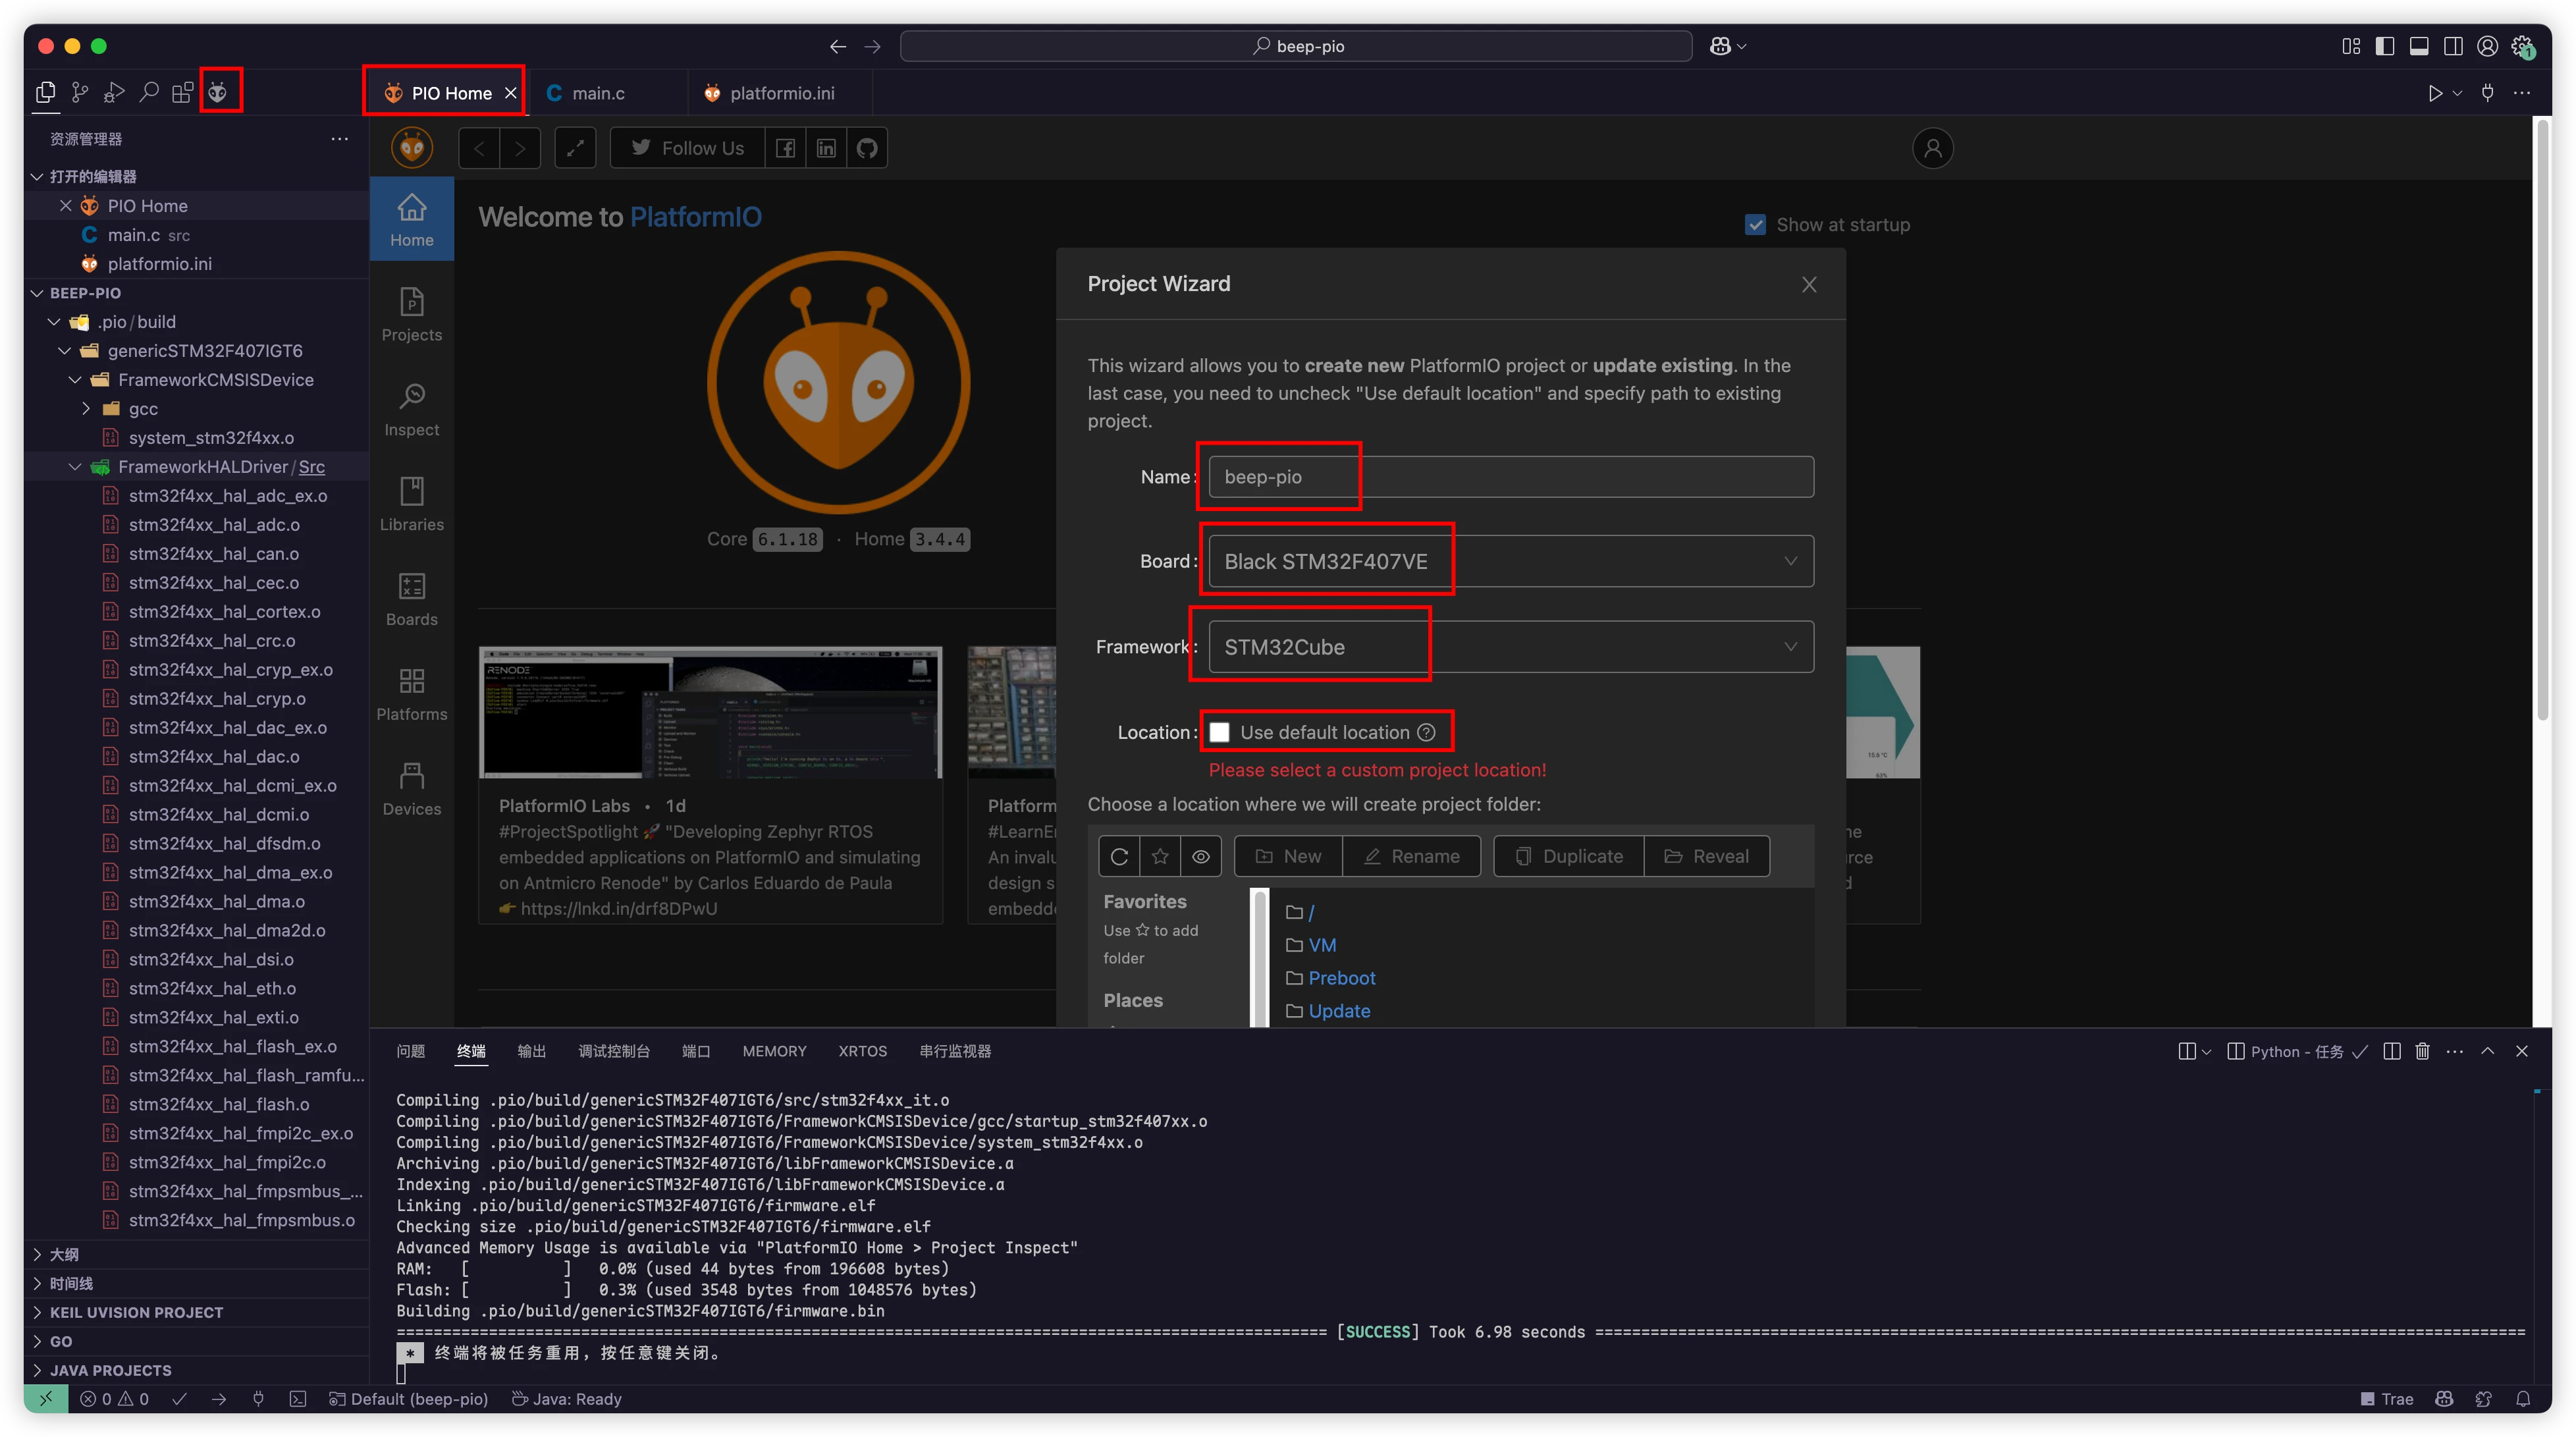Click PlatformIO build checkmark in status bar
2576x1437 pixels.
[179, 1399]
